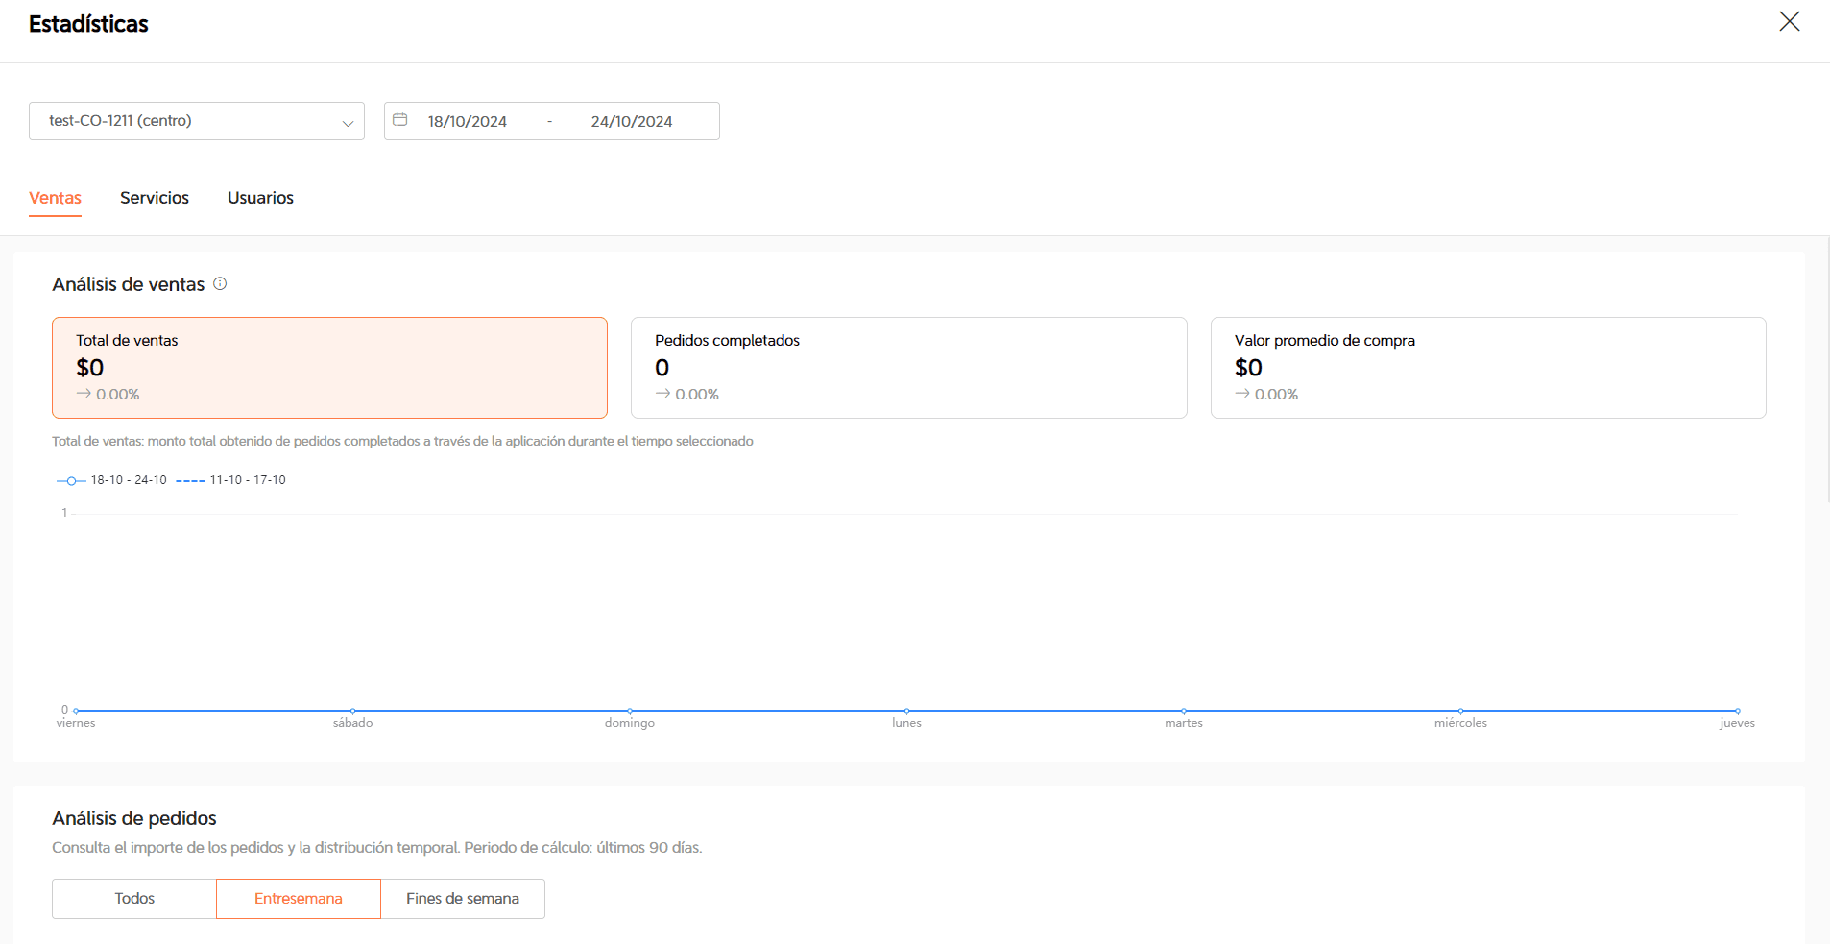Viewport: 1830px width, 944px height.
Task: Click the calendar icon in the date range
Action: (400, 120)
